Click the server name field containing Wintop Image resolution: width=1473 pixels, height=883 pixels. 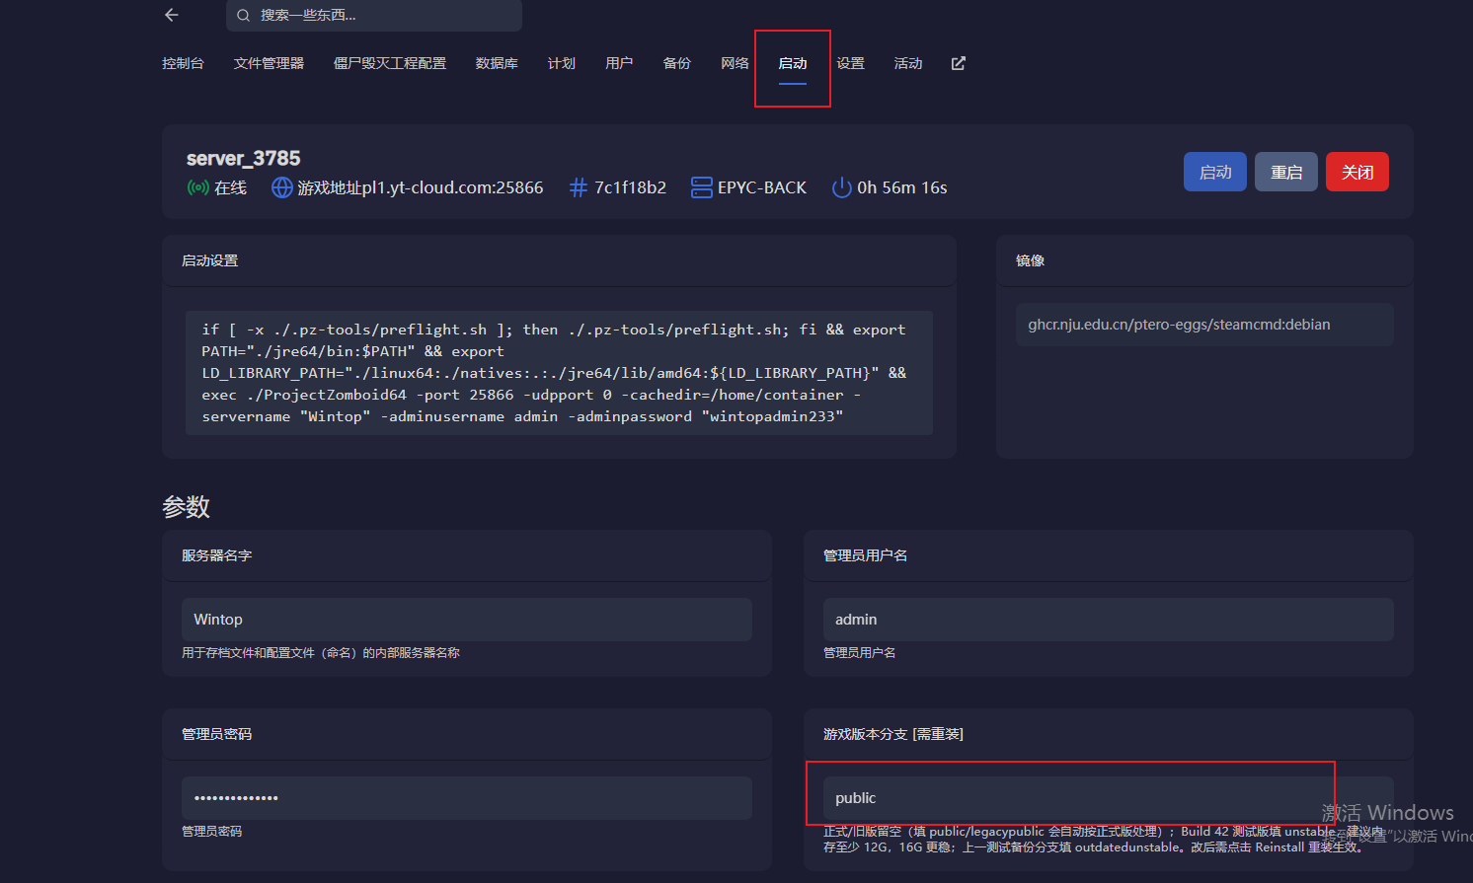(x=467, y=620)
